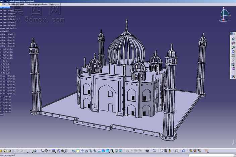
Task: Select the Rotate view tool
Action: tap(86, 151)
